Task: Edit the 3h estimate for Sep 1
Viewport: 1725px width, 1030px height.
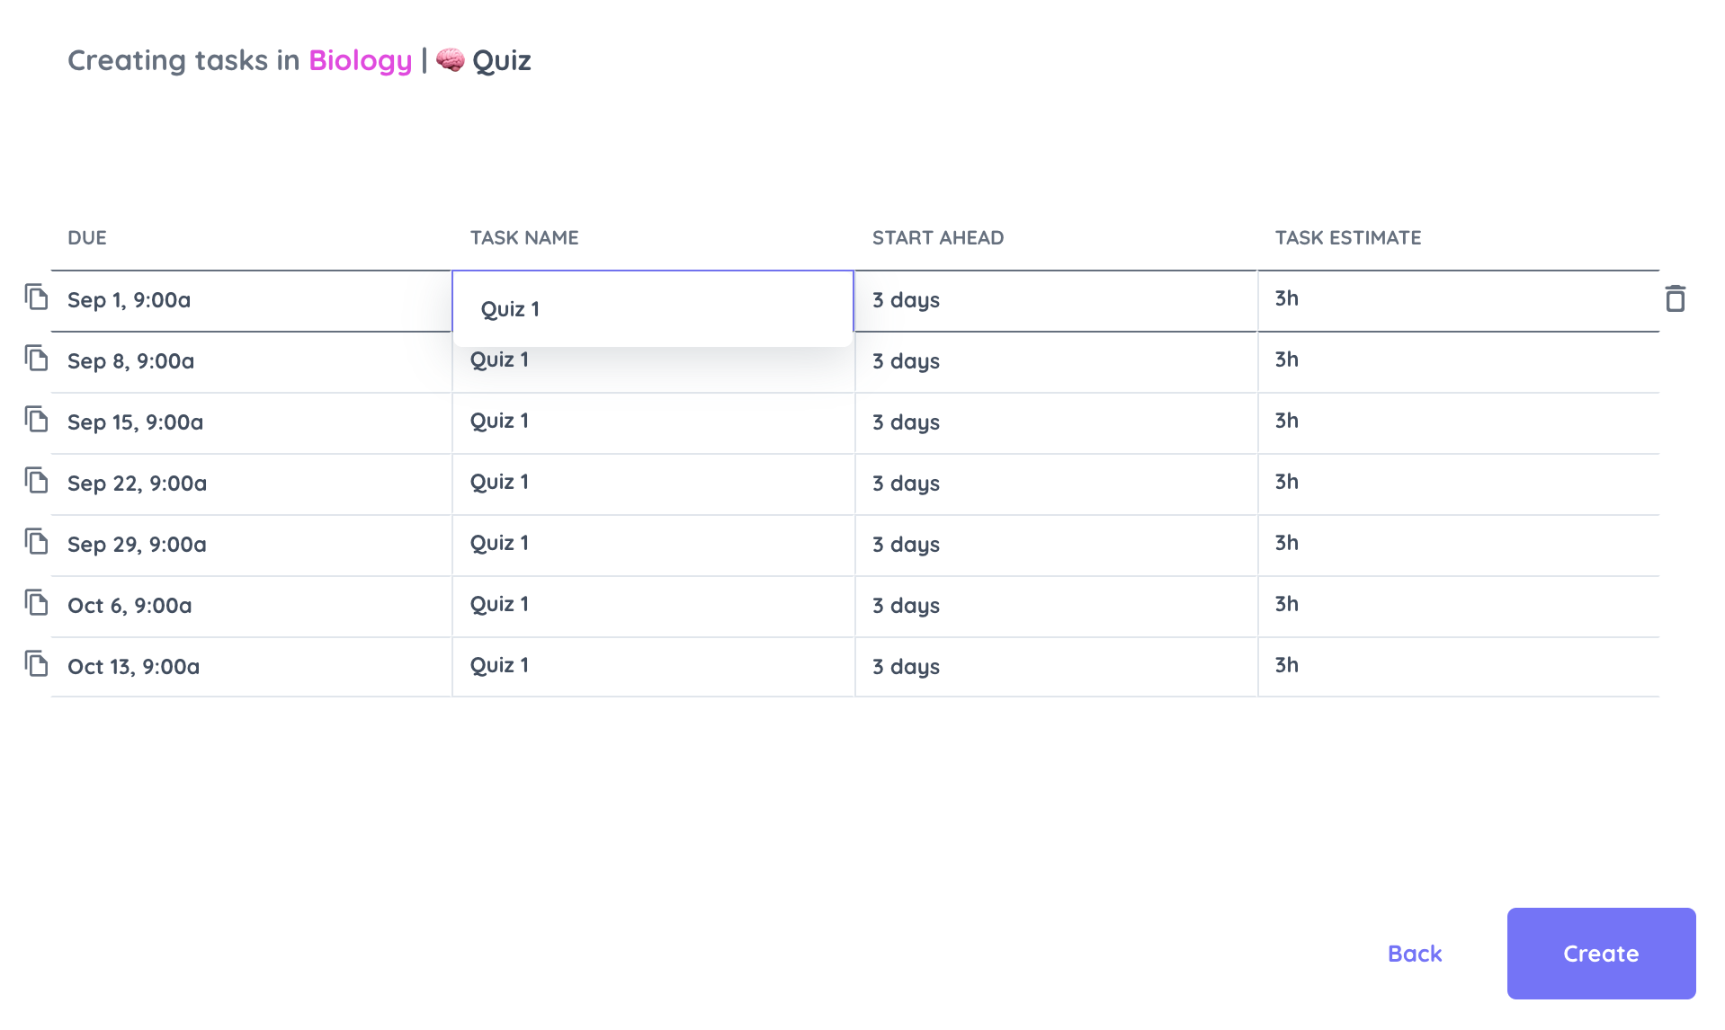Action: (1459, 300)
